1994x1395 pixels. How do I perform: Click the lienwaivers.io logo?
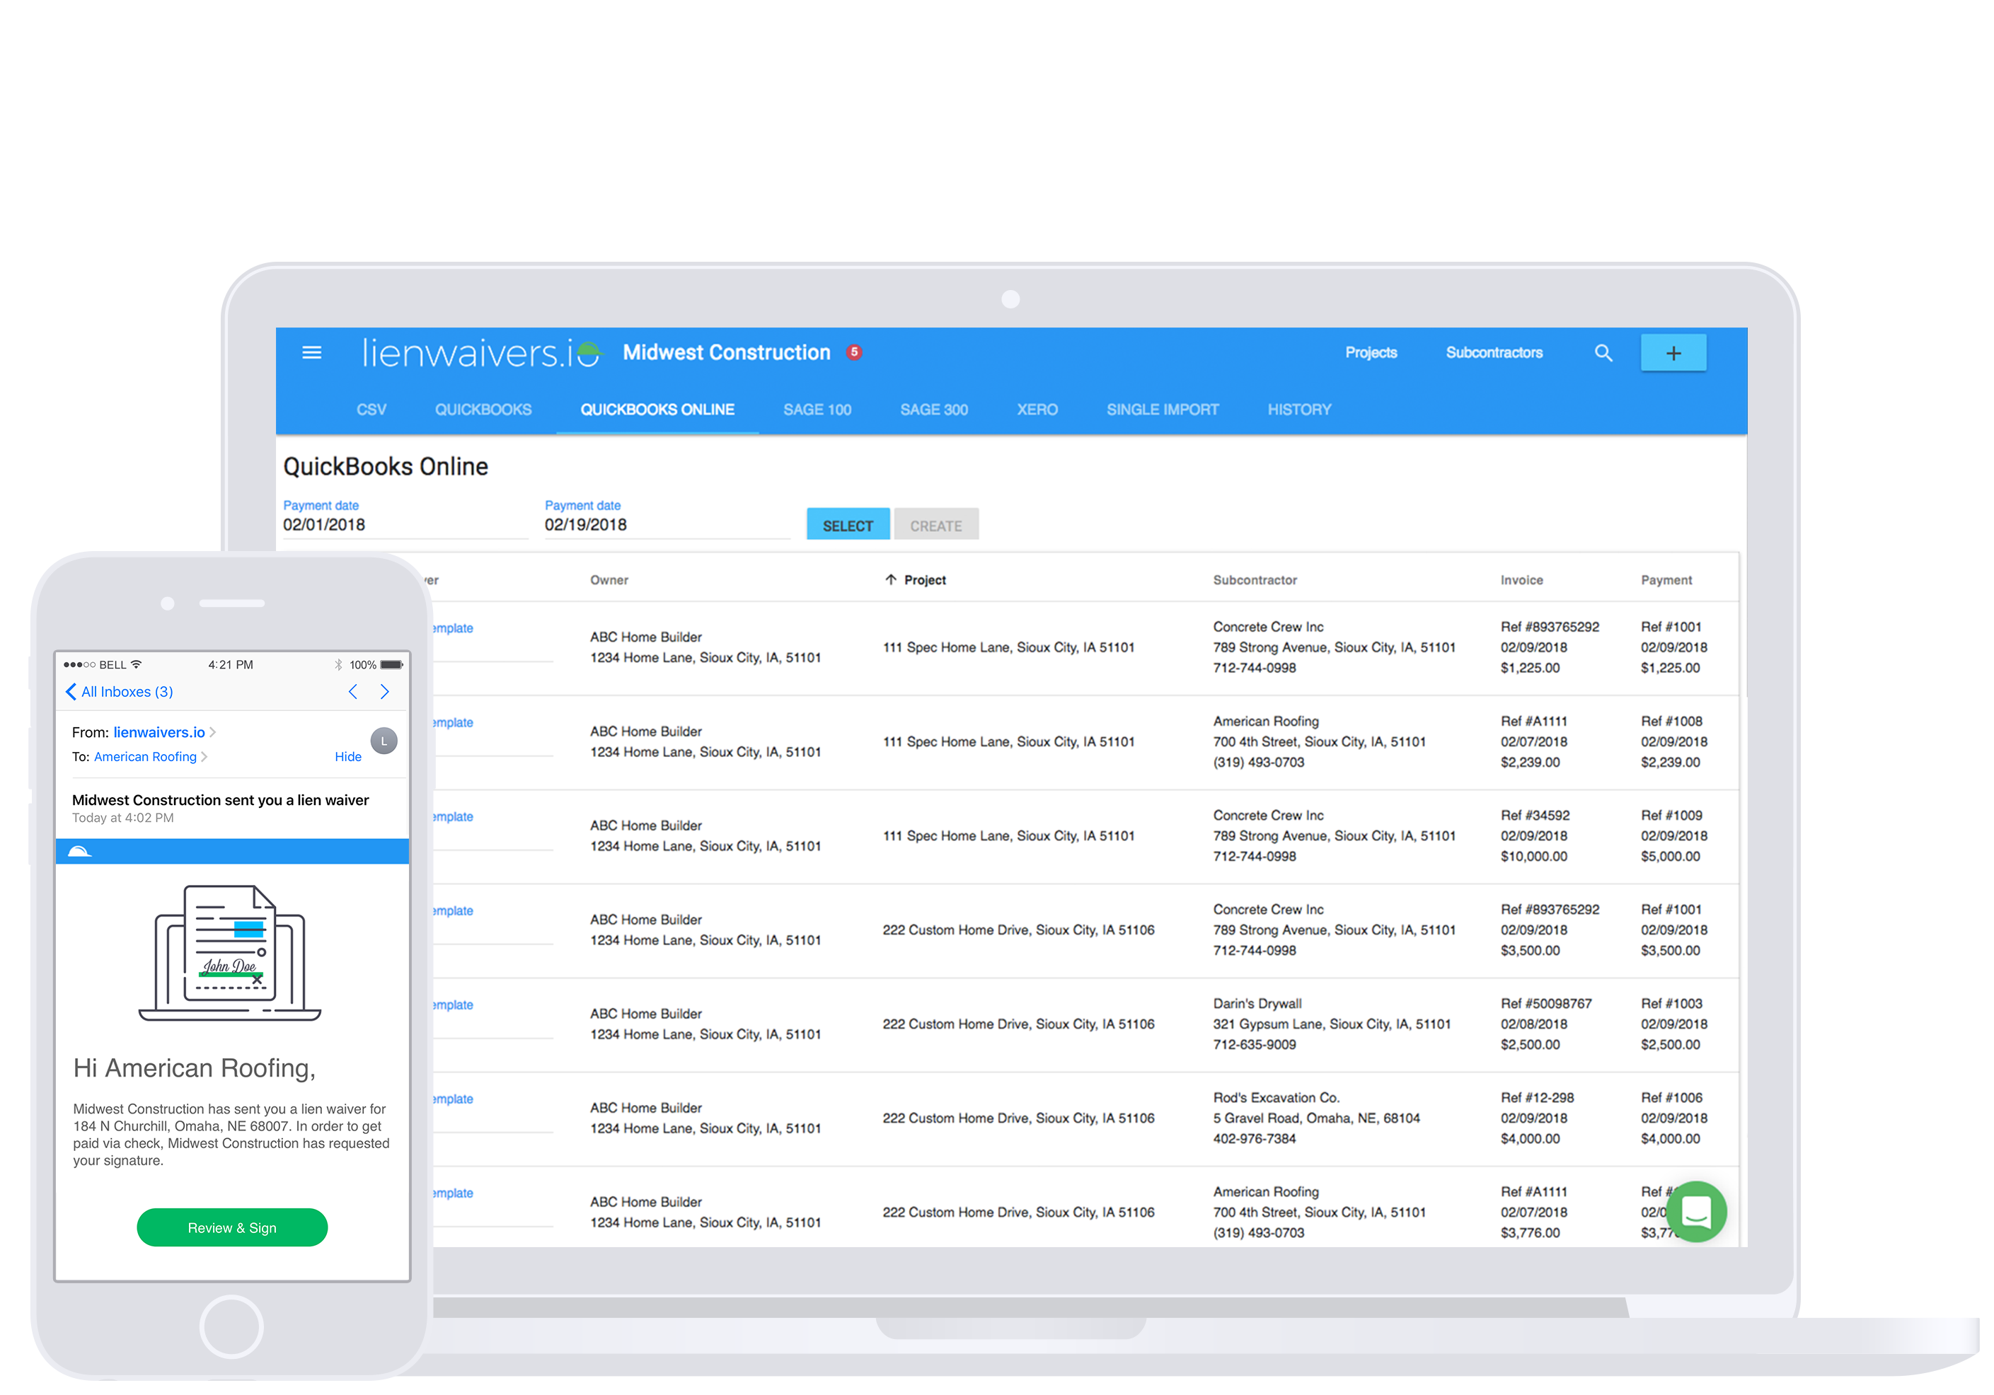(x=481, y=352)
